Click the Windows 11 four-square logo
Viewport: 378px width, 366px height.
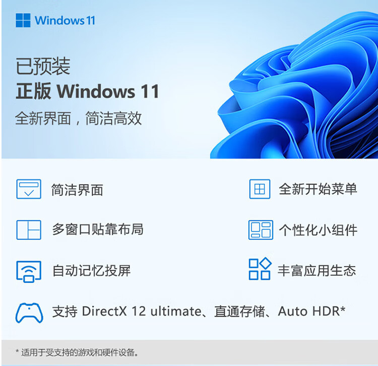(23, 20)
